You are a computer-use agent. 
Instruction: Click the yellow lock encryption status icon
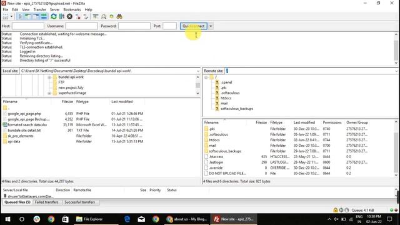click(336, 210)
